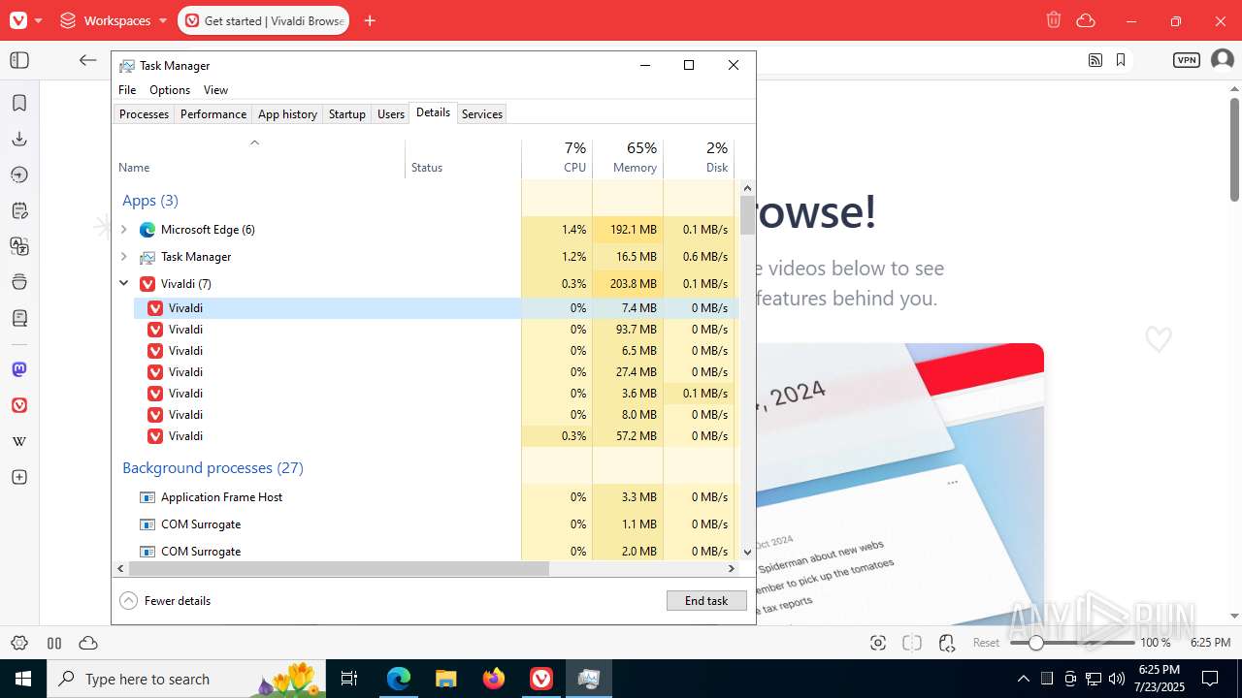Expand the Microsoft Edge (6) process group
Image resolution: width=1242 pixels, height=698 pixels.
point(124,230)
